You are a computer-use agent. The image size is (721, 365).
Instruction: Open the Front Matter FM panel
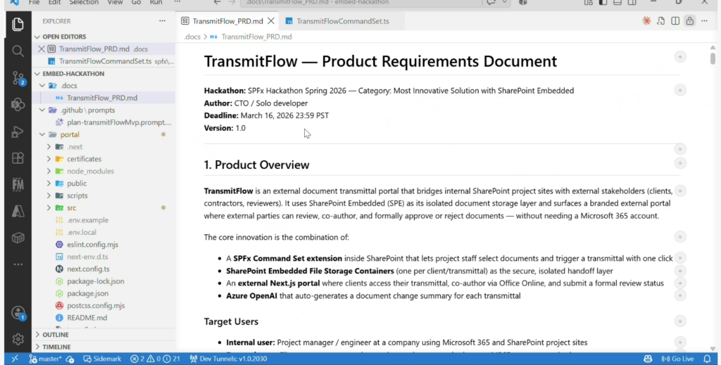pyautogui.click(x=18, y=184)
